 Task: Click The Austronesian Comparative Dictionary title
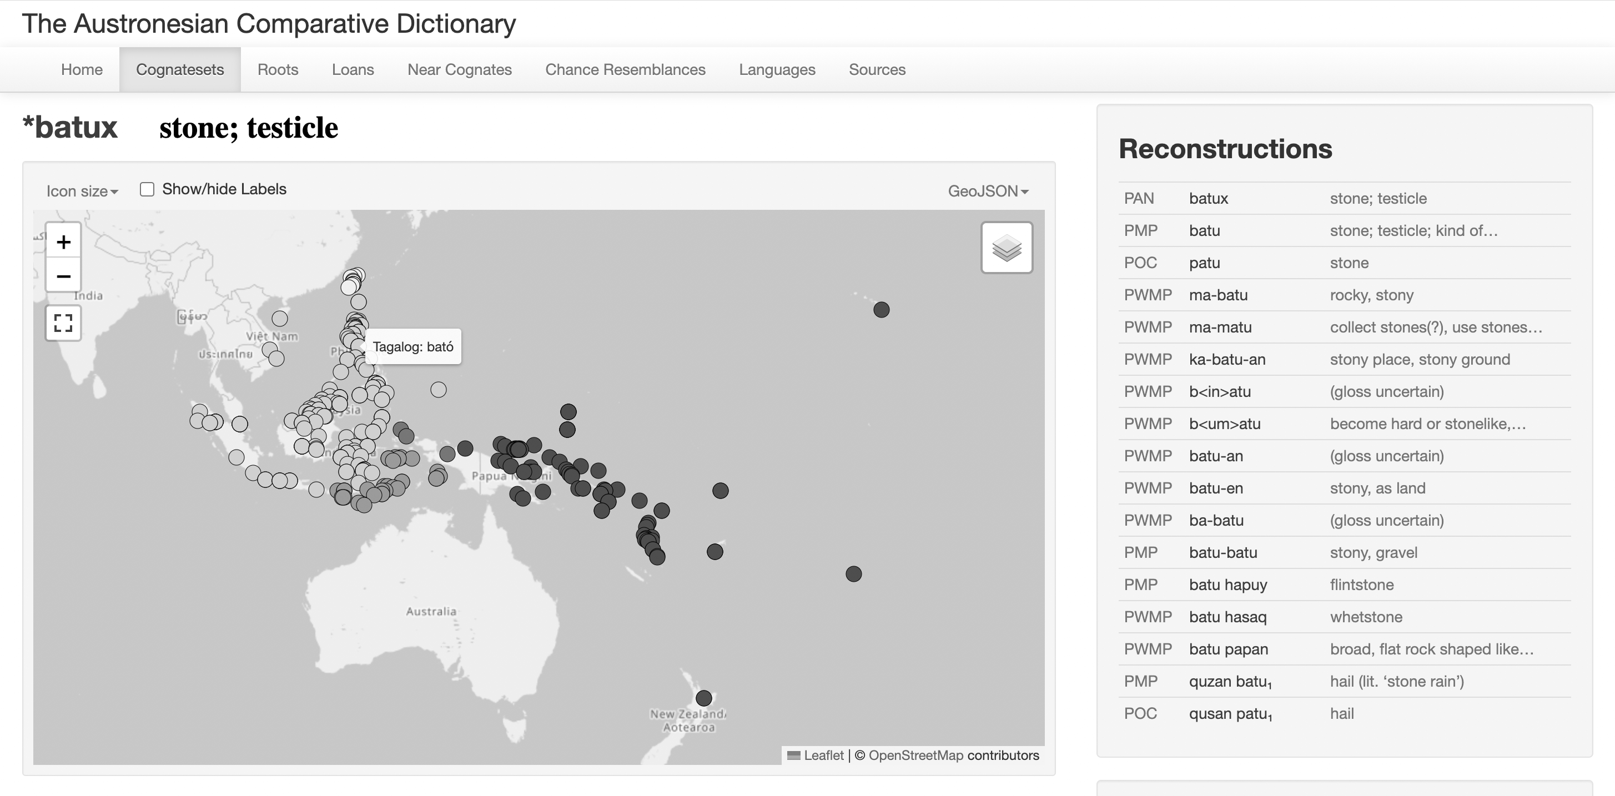tap(268, 24)
